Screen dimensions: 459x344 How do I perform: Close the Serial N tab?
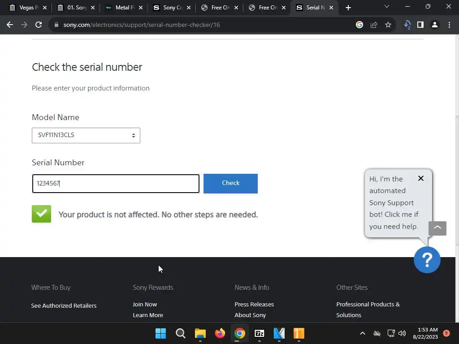pyautogui.click(x=331, y=8)
